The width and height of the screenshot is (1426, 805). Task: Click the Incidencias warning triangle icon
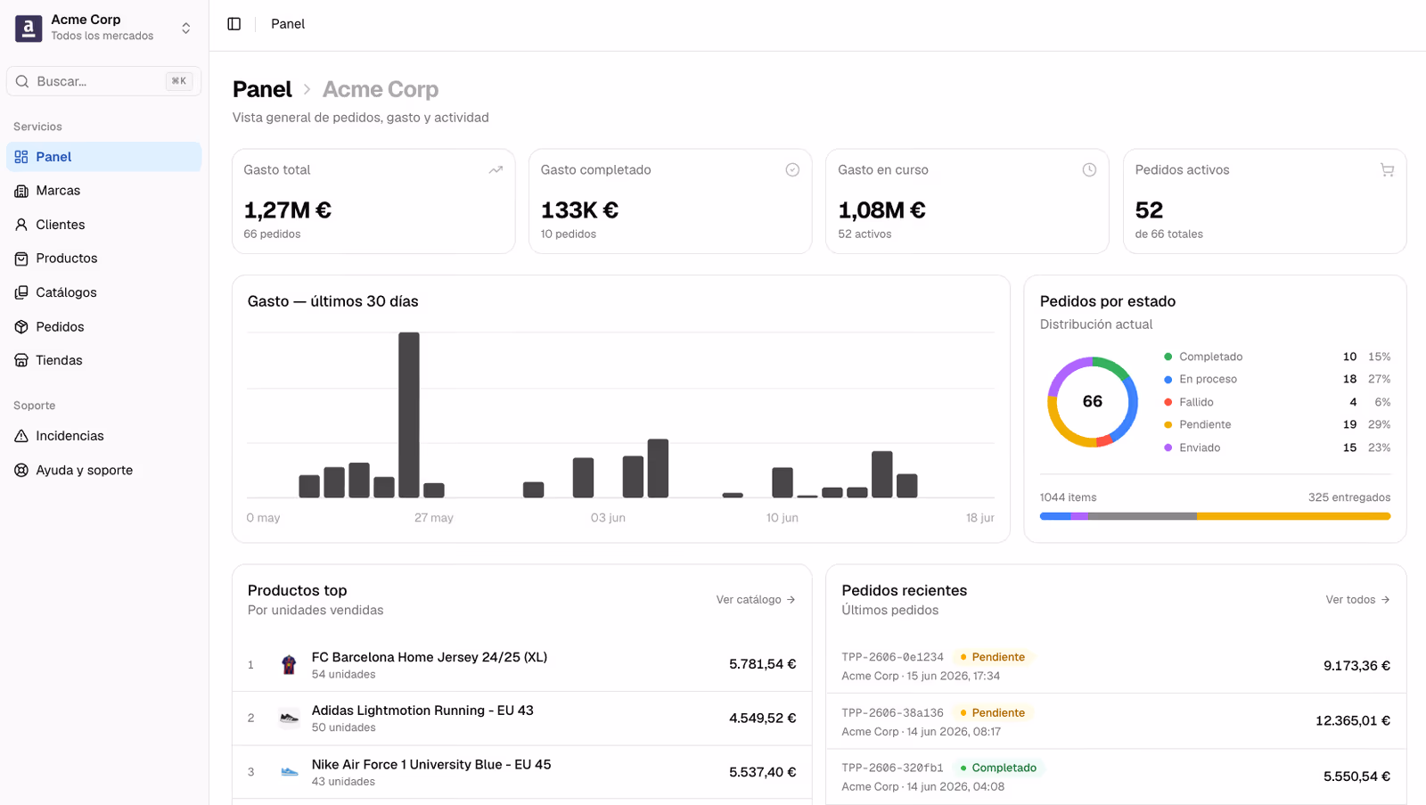coord(21,436)
